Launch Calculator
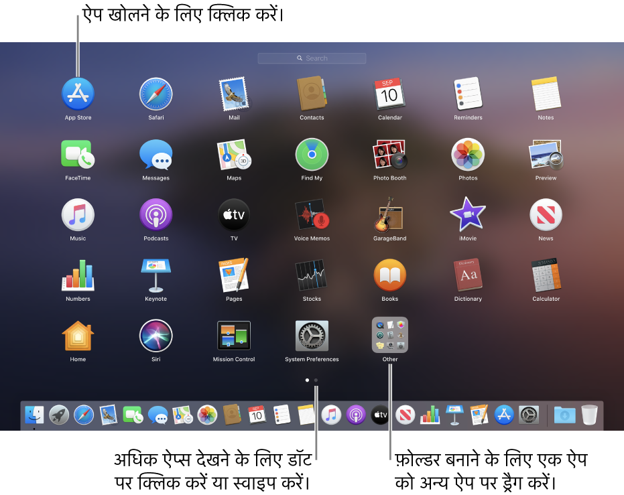Image resolution: width=624 pixels, height=495 pixels. click(x=546, y=275)
